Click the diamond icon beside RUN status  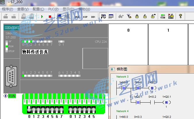pos(5,96)
